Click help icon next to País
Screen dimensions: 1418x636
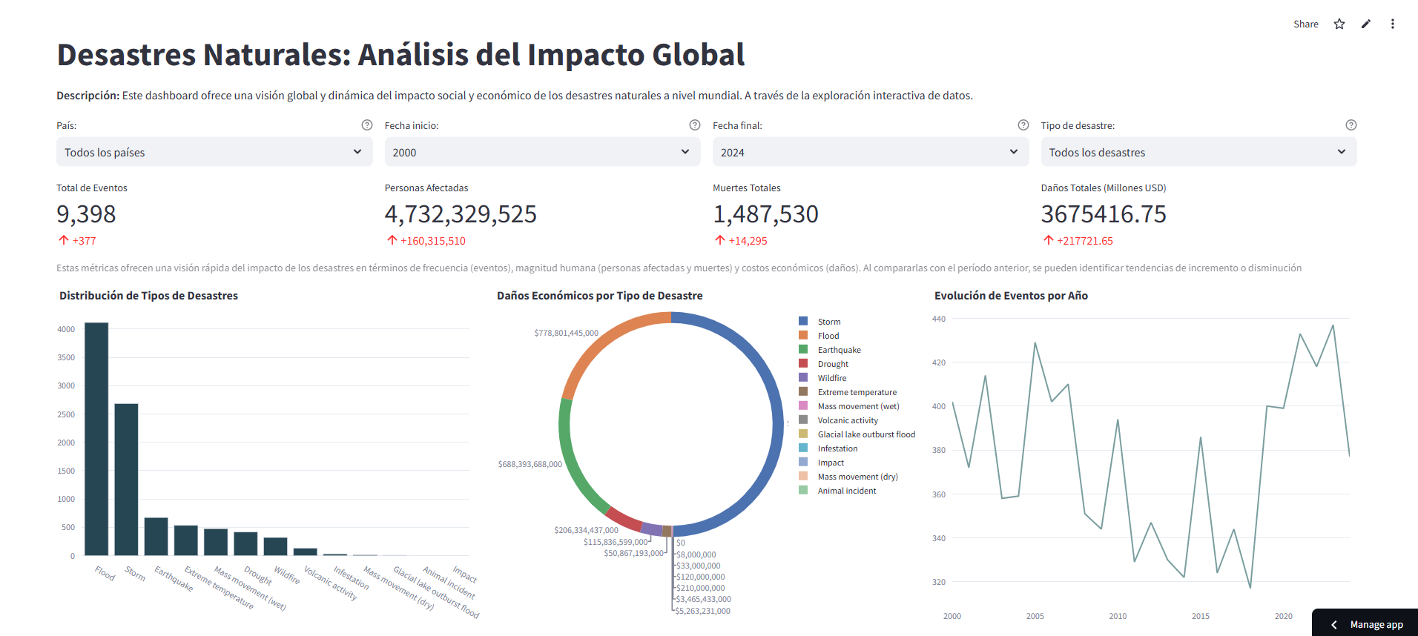point(366,125)
